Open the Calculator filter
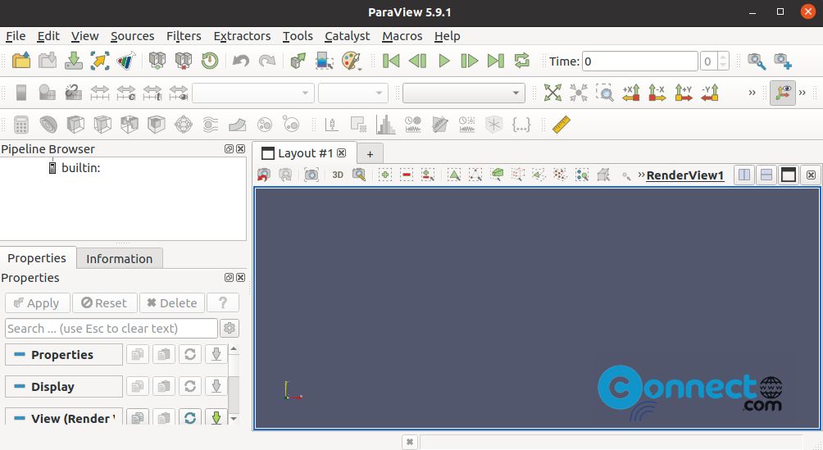This screenshot has height=450, width=823. click(x=21, y=125)
